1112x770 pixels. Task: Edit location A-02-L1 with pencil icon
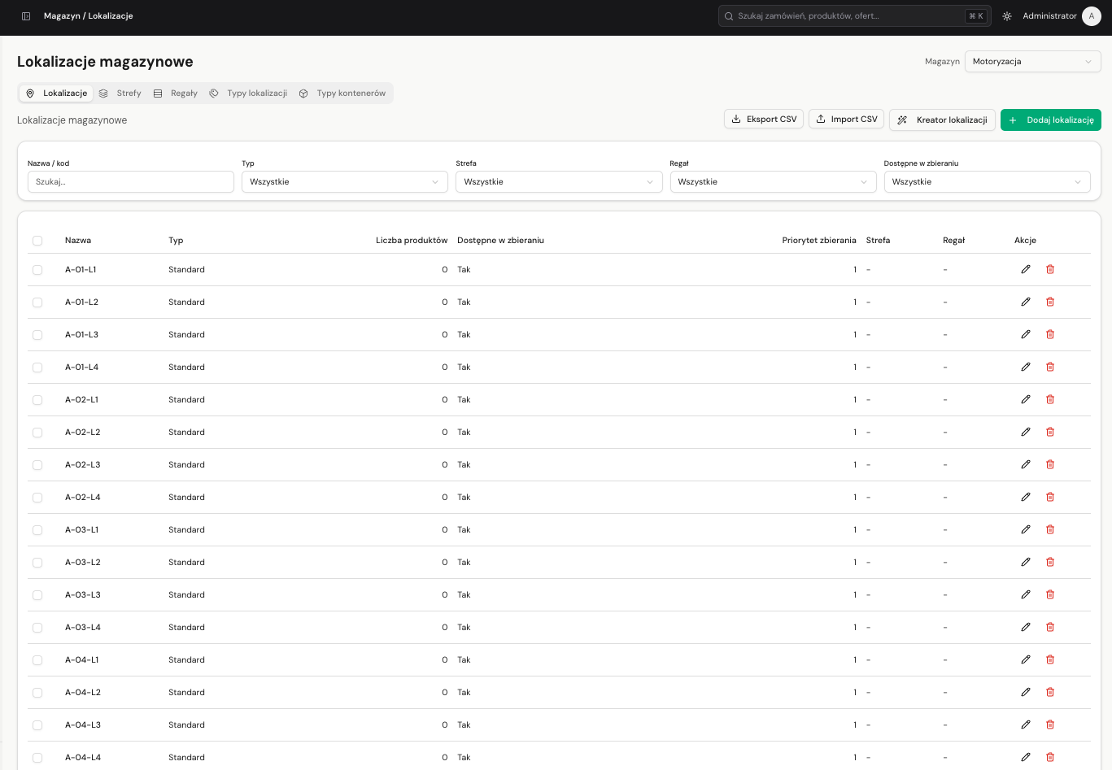click(1026, 399)
